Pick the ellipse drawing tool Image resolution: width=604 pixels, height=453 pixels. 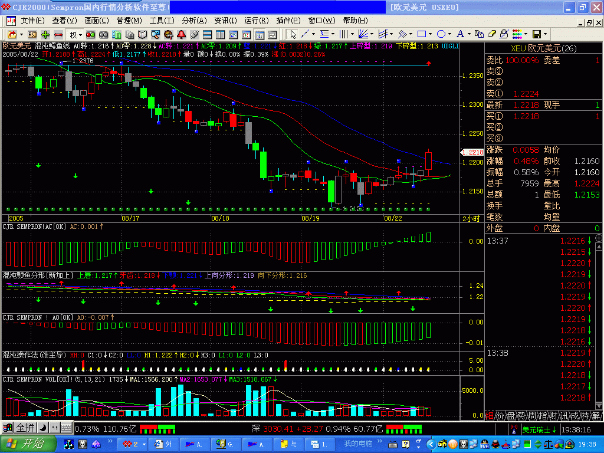click(x=441, y=34)
